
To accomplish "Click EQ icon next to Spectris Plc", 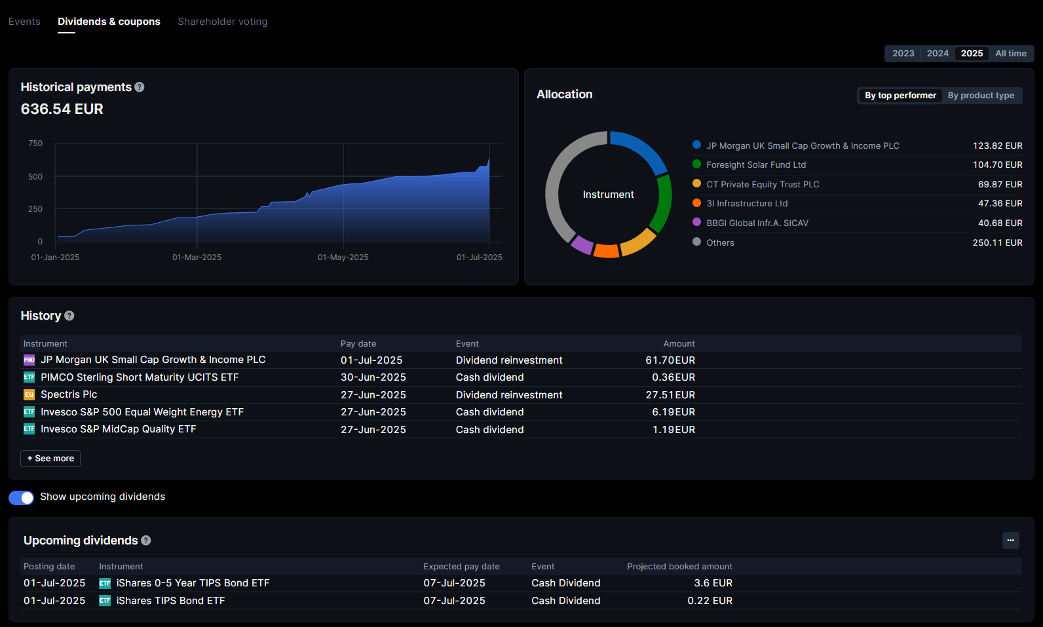I will click(29, 394).
